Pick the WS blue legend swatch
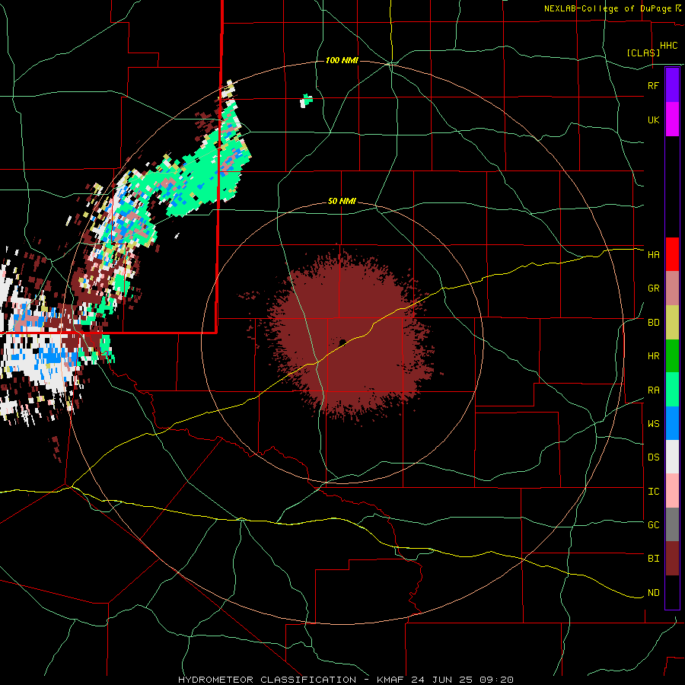 (x=672, y=423)
